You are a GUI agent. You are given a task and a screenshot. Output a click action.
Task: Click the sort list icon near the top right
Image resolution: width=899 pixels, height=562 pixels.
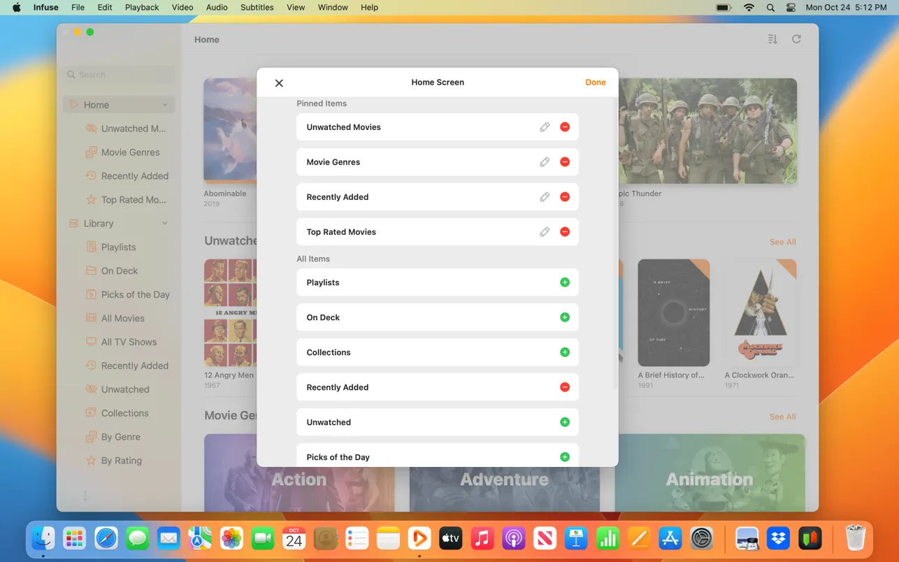772,39
